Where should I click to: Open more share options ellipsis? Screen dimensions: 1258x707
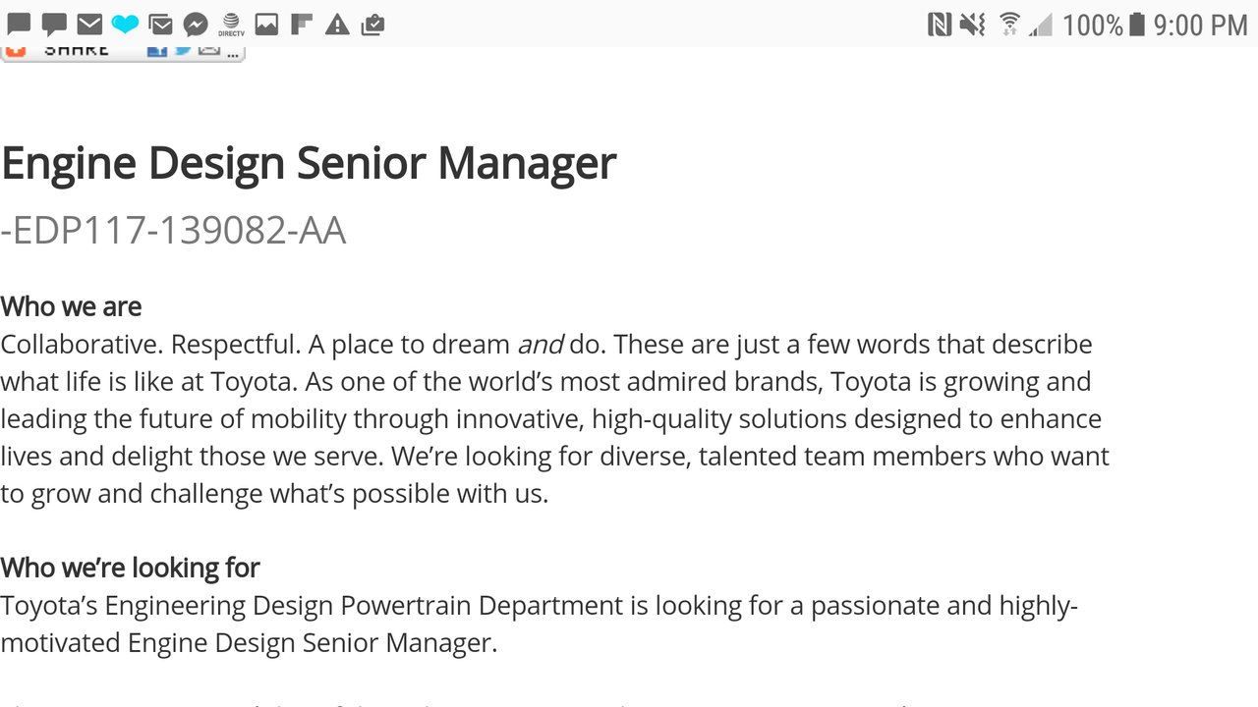[x=232, y=53]
